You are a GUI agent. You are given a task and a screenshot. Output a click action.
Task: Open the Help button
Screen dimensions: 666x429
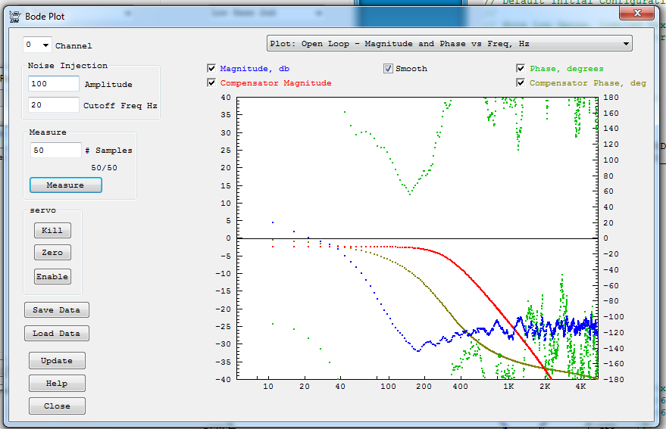point(57,384)
